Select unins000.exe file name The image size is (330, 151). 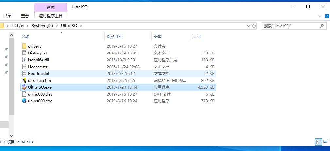40,101
